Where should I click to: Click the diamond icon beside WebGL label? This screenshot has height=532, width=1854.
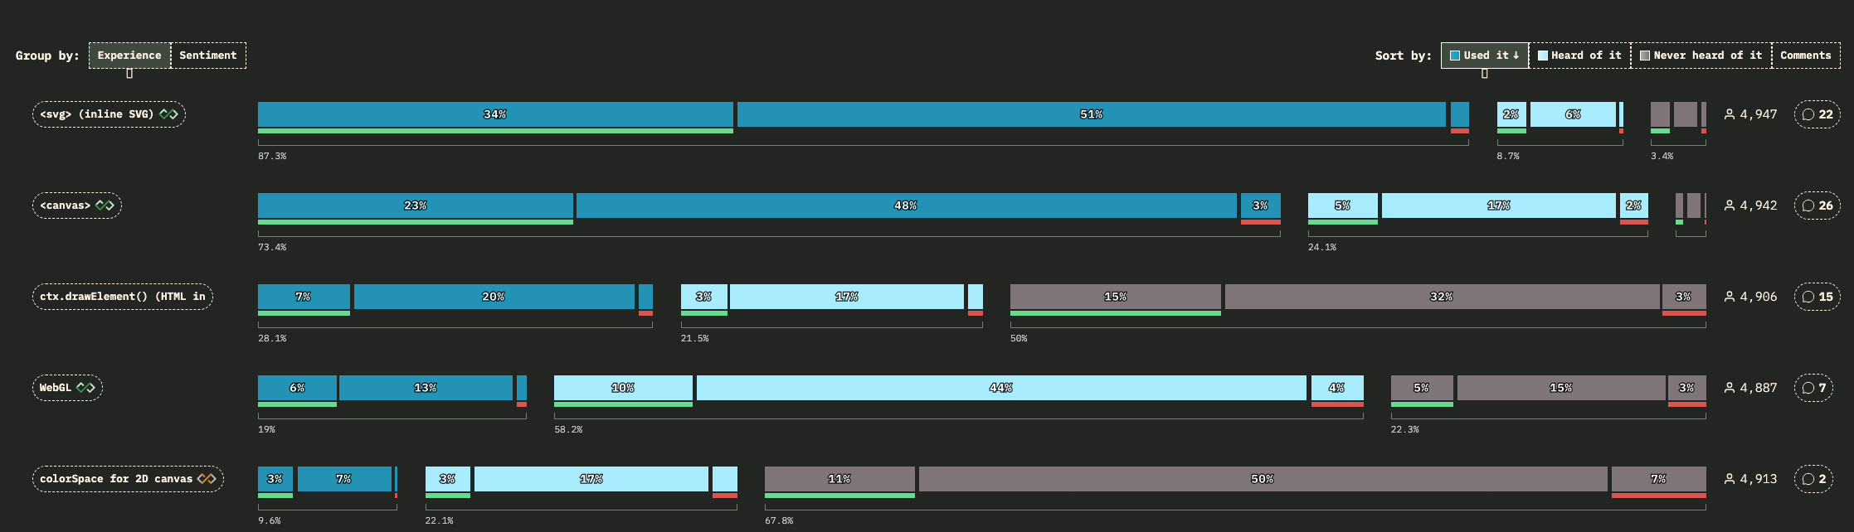[x=85, y=388]
